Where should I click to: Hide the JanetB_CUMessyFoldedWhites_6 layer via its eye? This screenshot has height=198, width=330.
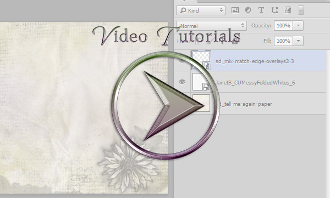[182, 82]
